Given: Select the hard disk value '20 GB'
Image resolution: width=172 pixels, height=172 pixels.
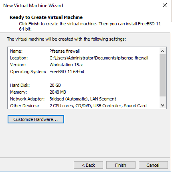Looking at the screenshot, I should [x=55, y=85].
